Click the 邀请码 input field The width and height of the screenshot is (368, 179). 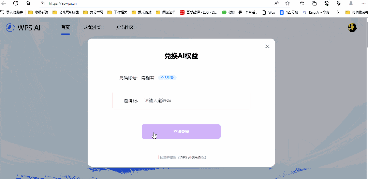click(181, 100)
